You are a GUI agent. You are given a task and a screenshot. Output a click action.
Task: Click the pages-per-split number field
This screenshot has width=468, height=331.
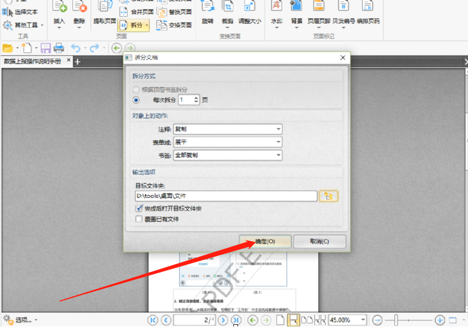pyautogui.click(x=186, y=100)
